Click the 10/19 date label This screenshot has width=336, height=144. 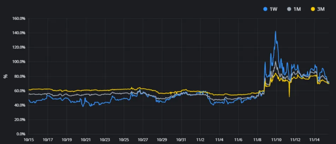67,139
